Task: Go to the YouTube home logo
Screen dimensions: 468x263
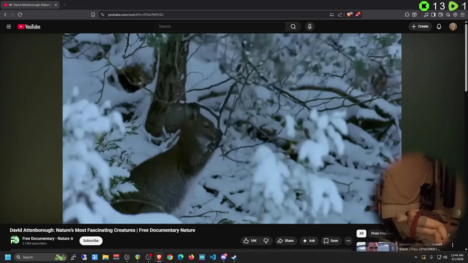Action: click(x=29, y=26)
